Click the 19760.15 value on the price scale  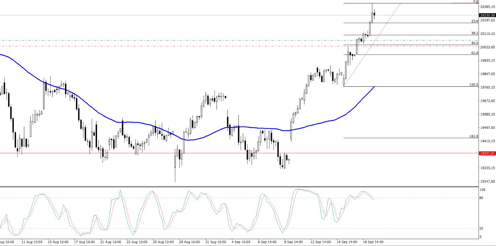tap(487, 88)
